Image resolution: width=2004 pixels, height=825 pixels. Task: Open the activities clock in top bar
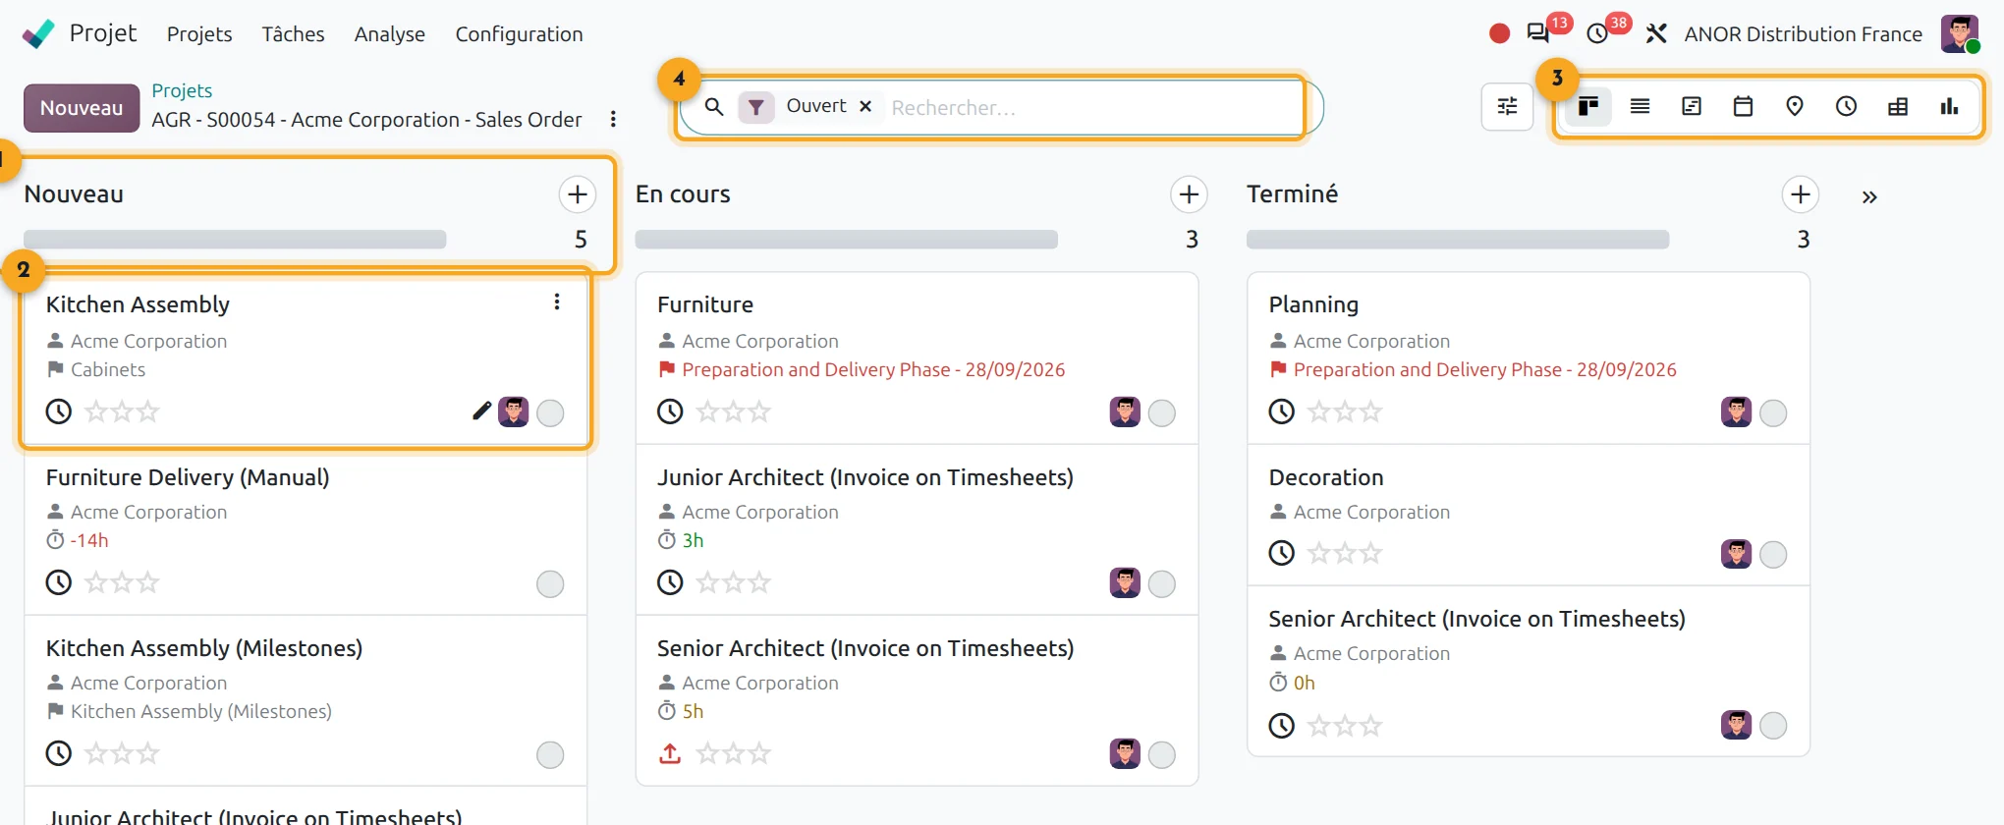(1598, 33)
